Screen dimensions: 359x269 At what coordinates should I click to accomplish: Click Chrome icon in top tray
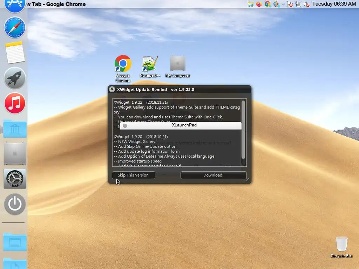click(267, 4)
